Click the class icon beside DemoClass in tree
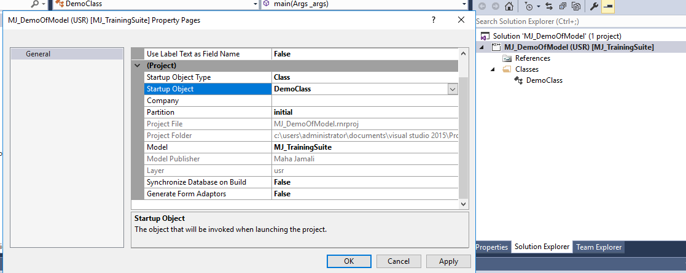The width and height of the screenshot is (686, 273). pos(518,80)
